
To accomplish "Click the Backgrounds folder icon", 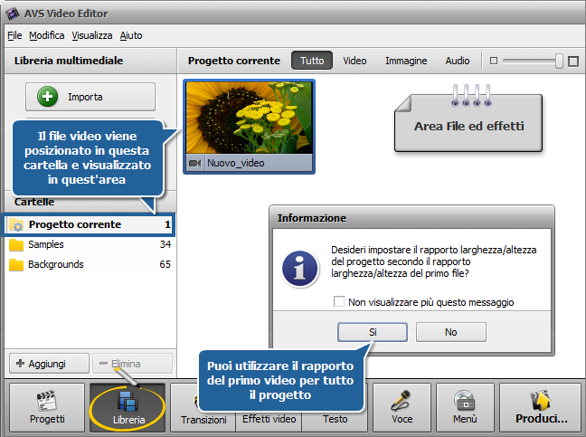I will [16, 265].
